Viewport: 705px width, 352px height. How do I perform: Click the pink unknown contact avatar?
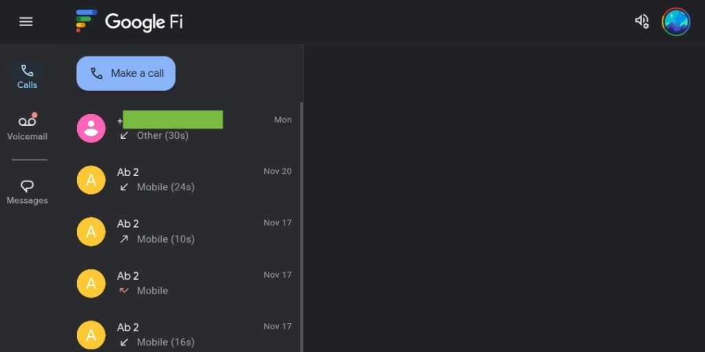coord(91,128)
